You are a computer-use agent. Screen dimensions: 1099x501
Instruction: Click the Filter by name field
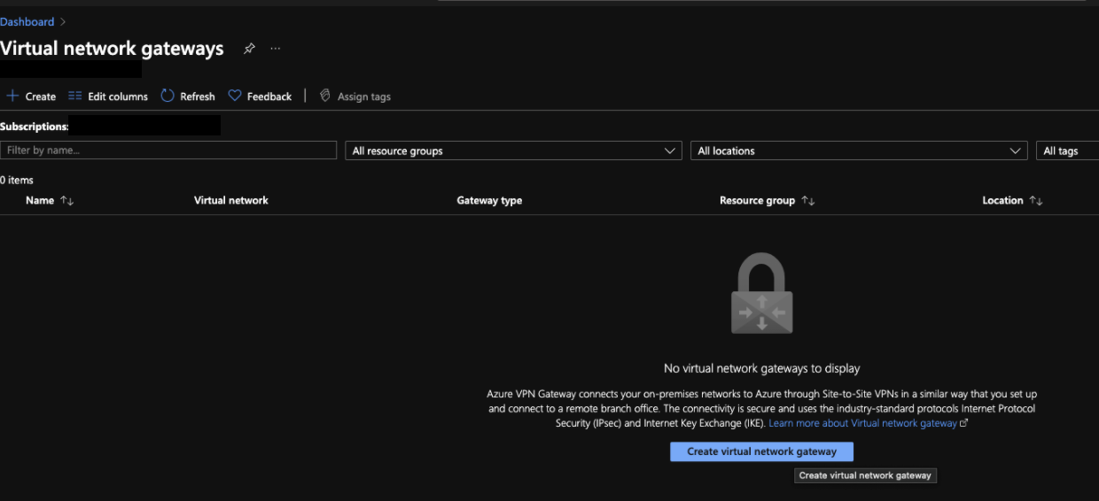point(168,150)
